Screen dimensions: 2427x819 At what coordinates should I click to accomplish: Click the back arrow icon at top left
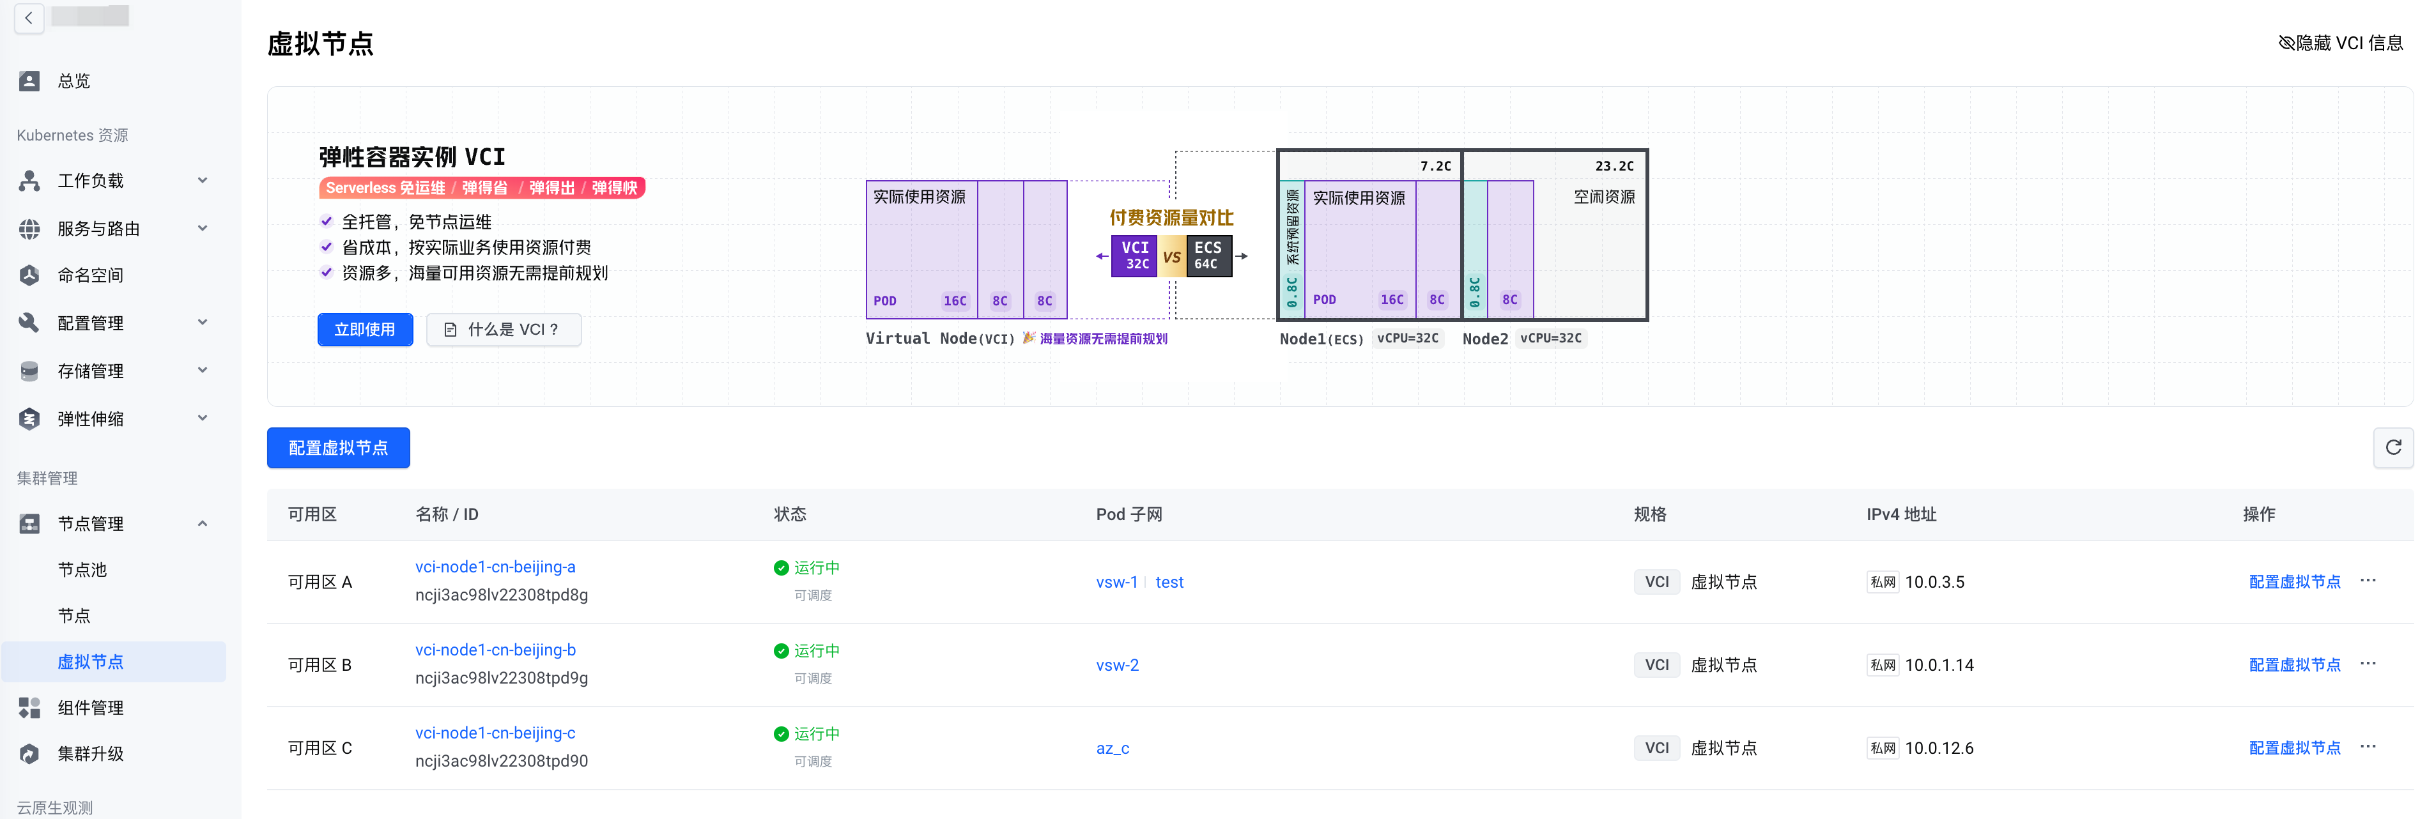[x=29, y=18]
